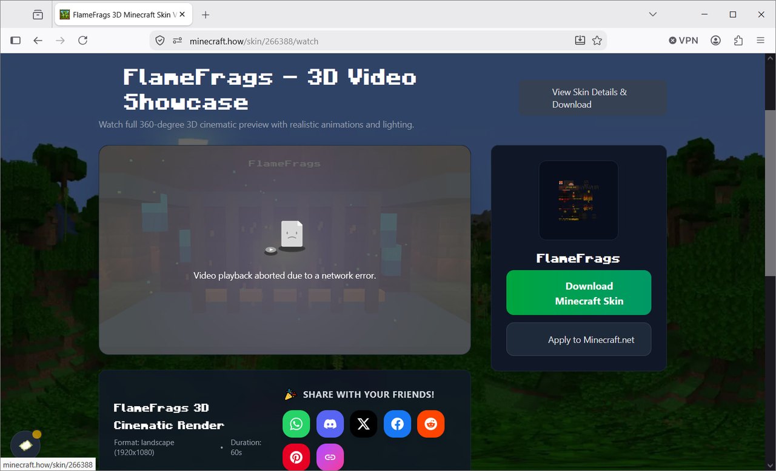Share skin on Facebook
The height and width of the screenshot is (471, 776).
coord(397,424)
